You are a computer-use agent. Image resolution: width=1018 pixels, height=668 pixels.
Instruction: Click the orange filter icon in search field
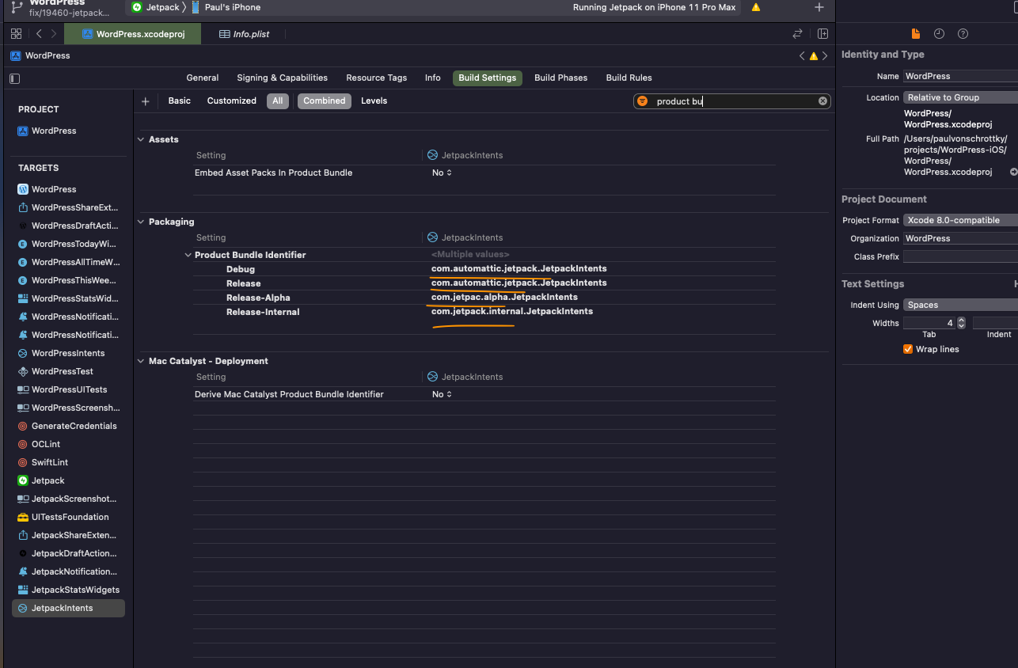click(x=642, y=101)
